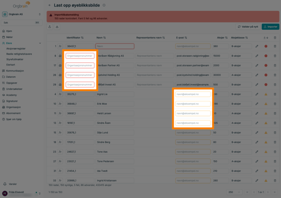Open Styrefullmakter under Eiere
Viewport: 281px width, 198px height.
[x=15, y=59]
